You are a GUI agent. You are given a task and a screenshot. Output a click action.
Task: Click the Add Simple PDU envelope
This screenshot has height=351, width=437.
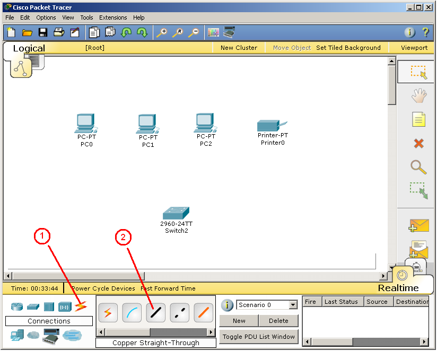pyautogui.click(x=418, y=226)
